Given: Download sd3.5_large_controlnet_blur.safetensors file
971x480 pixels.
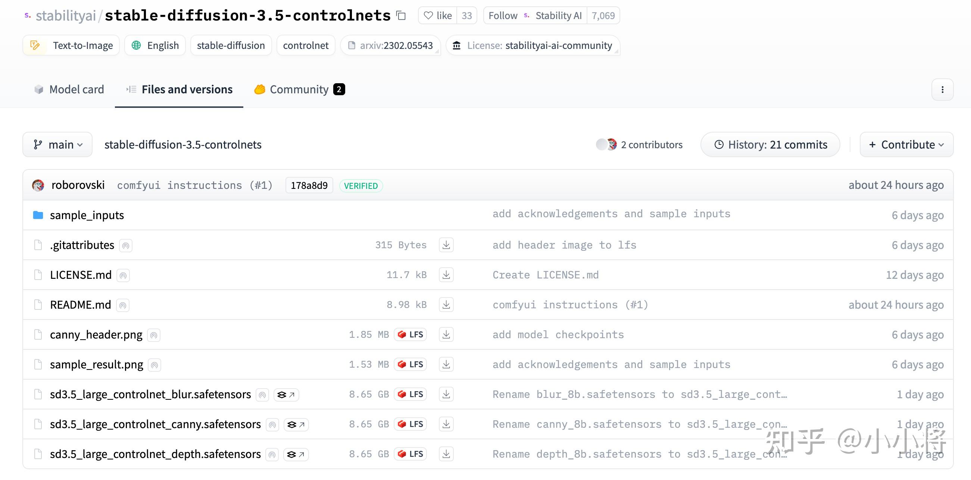Looking at the screenshot, I should click(x=446, y=395).
